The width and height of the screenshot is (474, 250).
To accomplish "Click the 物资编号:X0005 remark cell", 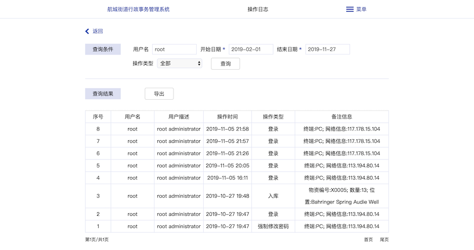I will pyautogui.click(x=342, y=196).
